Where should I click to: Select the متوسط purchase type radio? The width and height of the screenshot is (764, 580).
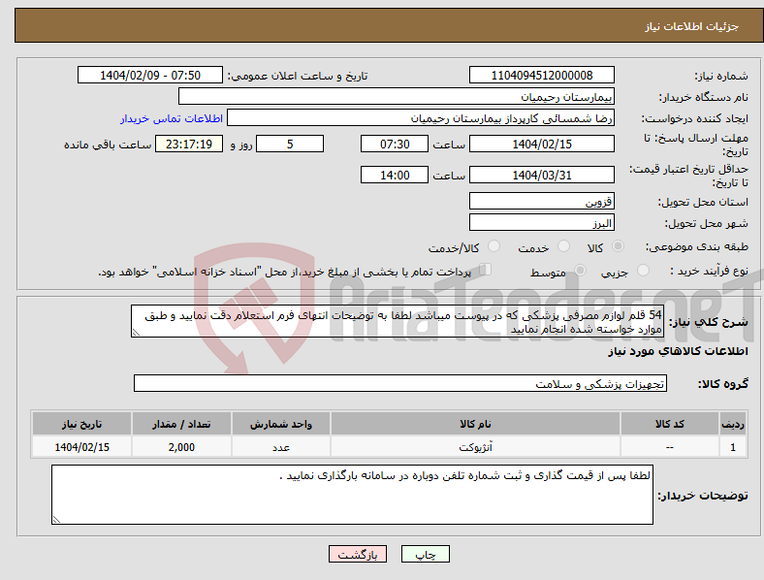point(580,271)
